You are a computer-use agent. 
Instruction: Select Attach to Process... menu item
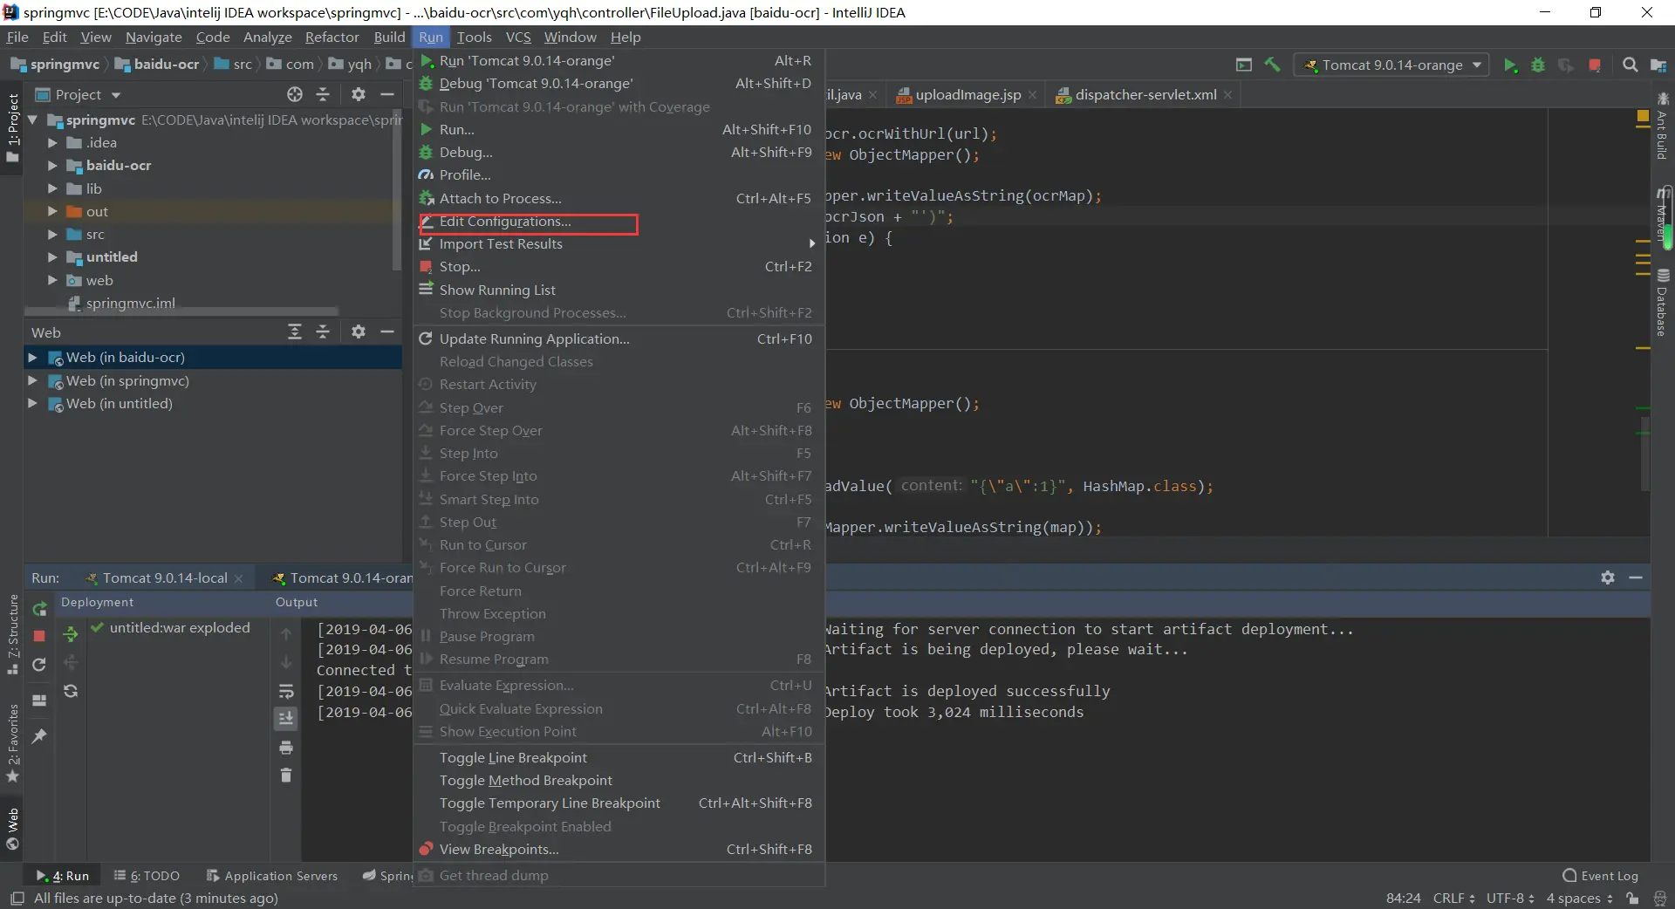tap(619, 198)
